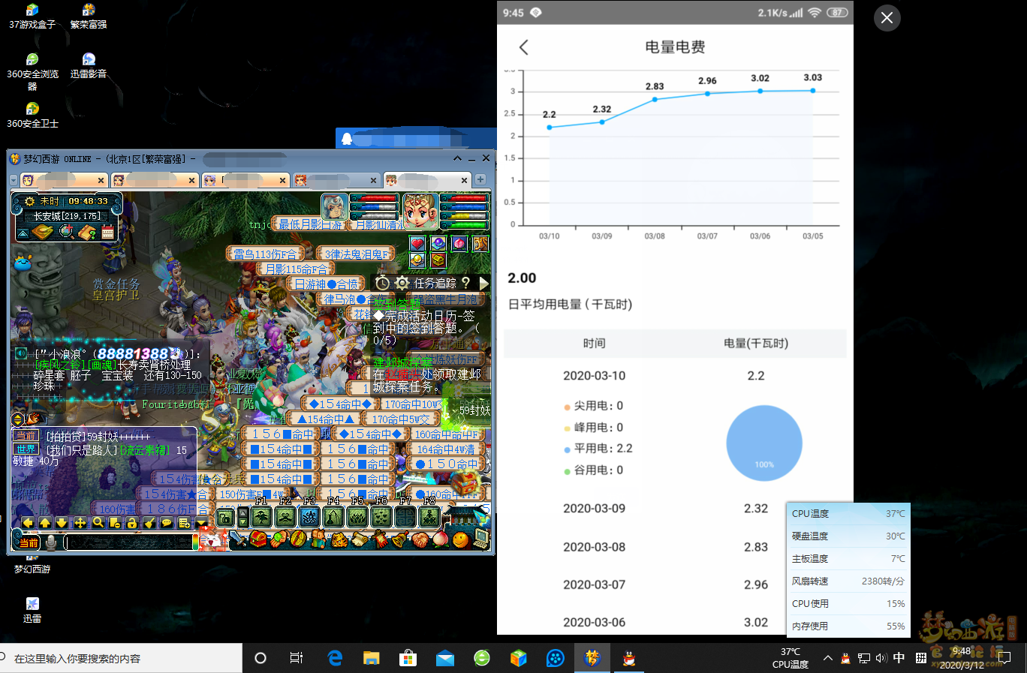The height and width of the screenshot is (673, 1027).
Task: Add a new game tab with plus button
Action: 480,179
